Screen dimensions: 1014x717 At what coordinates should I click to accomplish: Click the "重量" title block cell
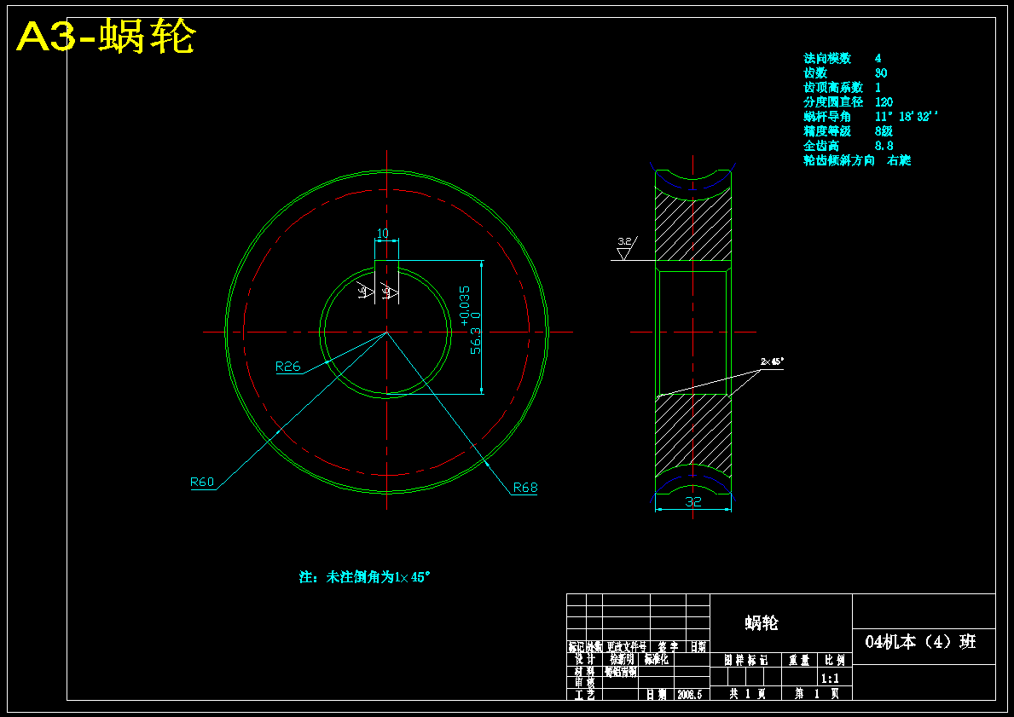[x=799, y=660]
